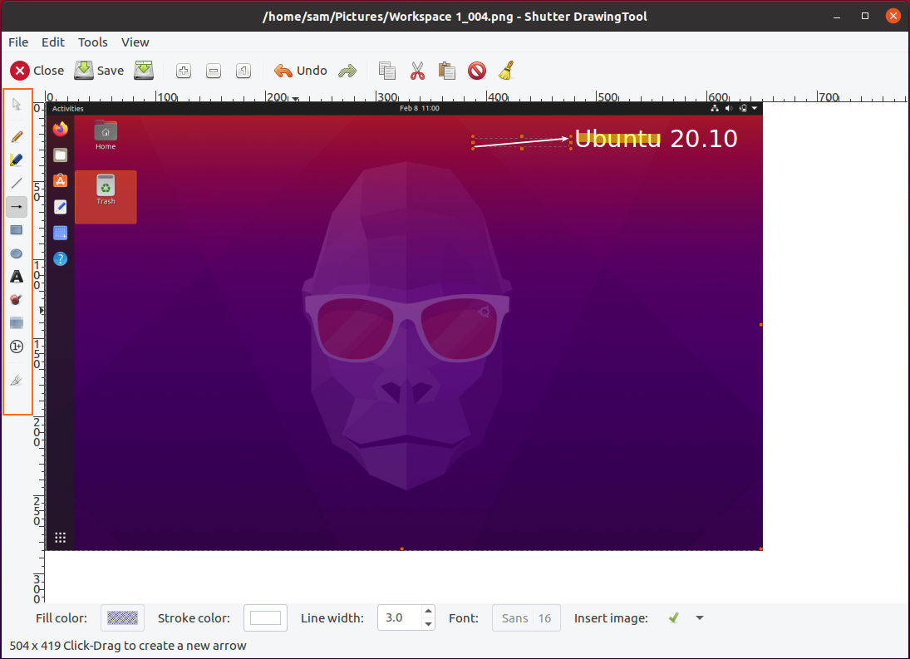Choose the auto-increment number tool
The width and height of the screenshot is (910, 659).
(17, 347)
